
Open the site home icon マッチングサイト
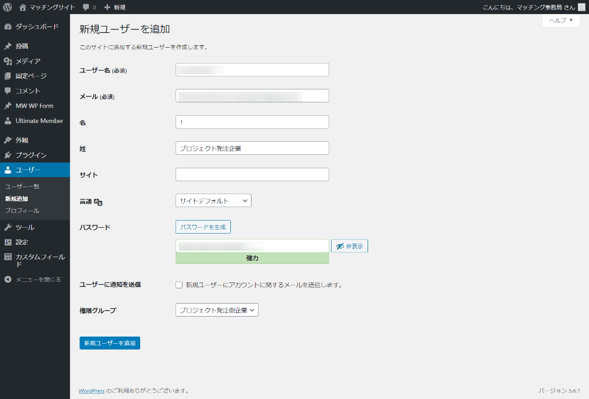22,7
